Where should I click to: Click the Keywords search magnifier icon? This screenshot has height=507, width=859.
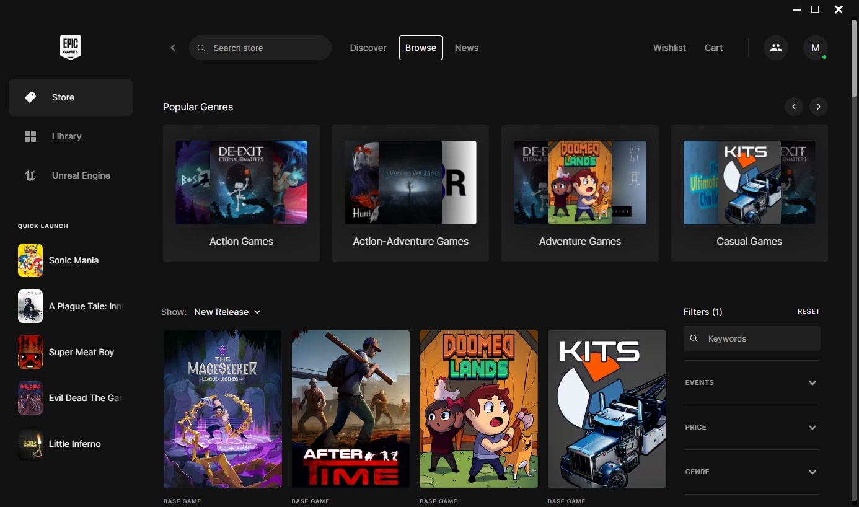click(694, 338)
